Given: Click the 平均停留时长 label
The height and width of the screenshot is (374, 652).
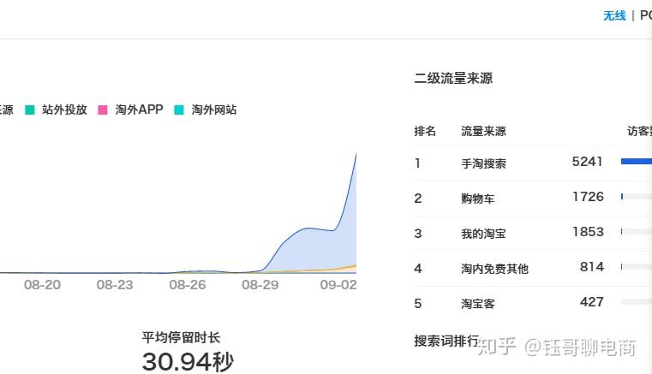Looking at the screenshot, I should coord(181,337).
